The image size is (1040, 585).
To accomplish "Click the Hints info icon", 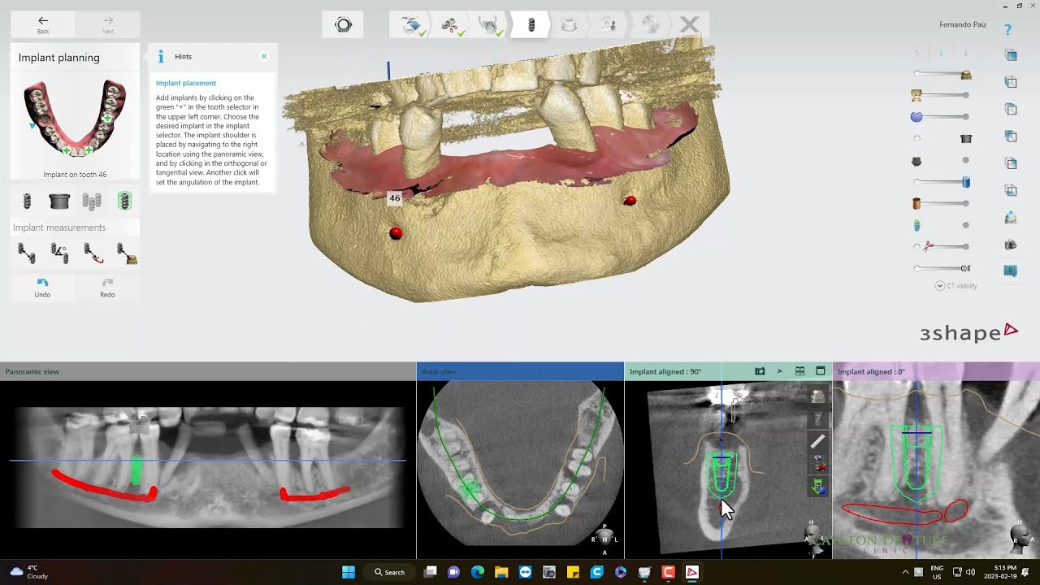I will pos(161,56).
